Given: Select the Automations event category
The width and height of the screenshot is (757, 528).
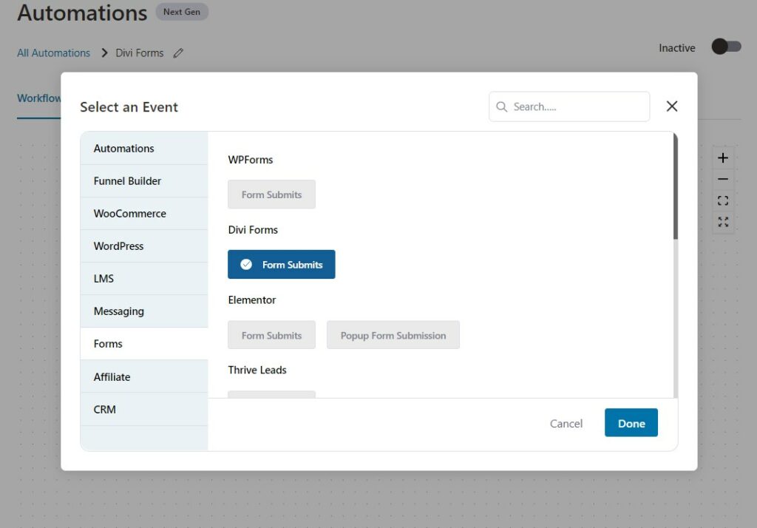Looking at the screenshot, I should pyautogui.click(x=144, y=149).
